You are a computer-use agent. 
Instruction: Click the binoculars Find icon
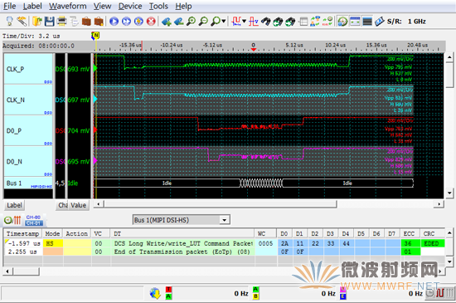point(266,22)
